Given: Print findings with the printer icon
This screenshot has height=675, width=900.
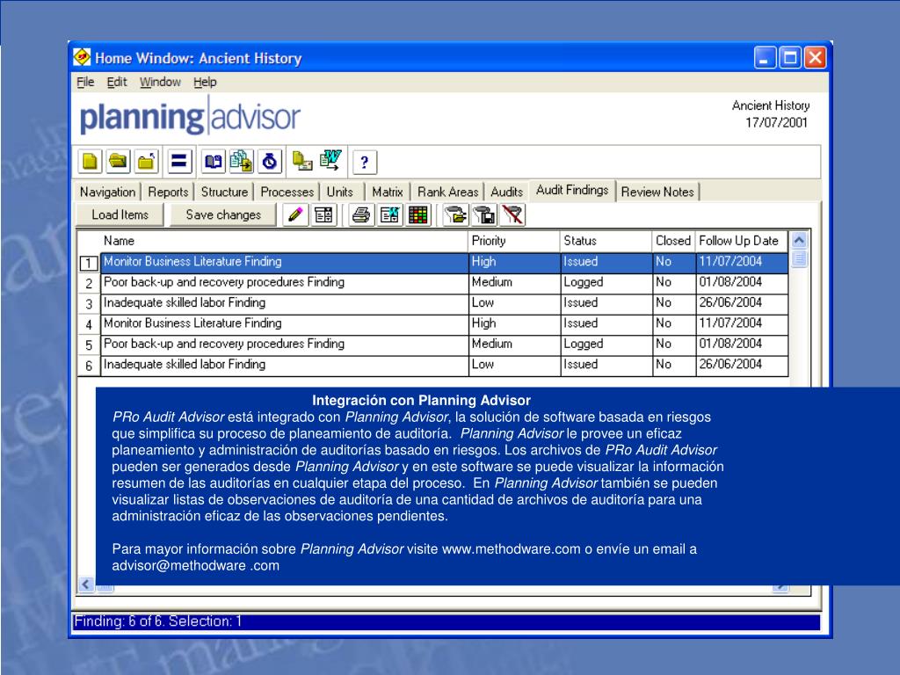Looking at the screenshot, I should [361, 215].
